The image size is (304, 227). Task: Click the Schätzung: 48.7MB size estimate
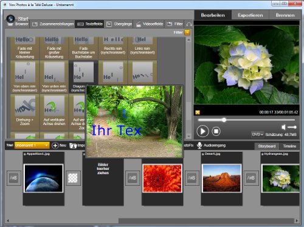[x=281, y=135]
